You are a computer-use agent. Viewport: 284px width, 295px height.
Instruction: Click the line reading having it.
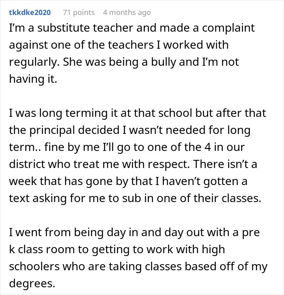[x=33, y=79]
